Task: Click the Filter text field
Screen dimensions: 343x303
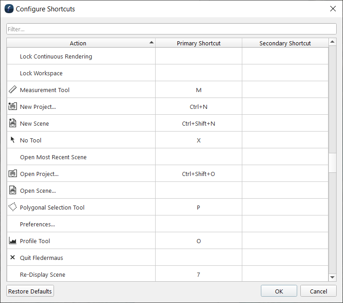Action: tap(171, 29)
